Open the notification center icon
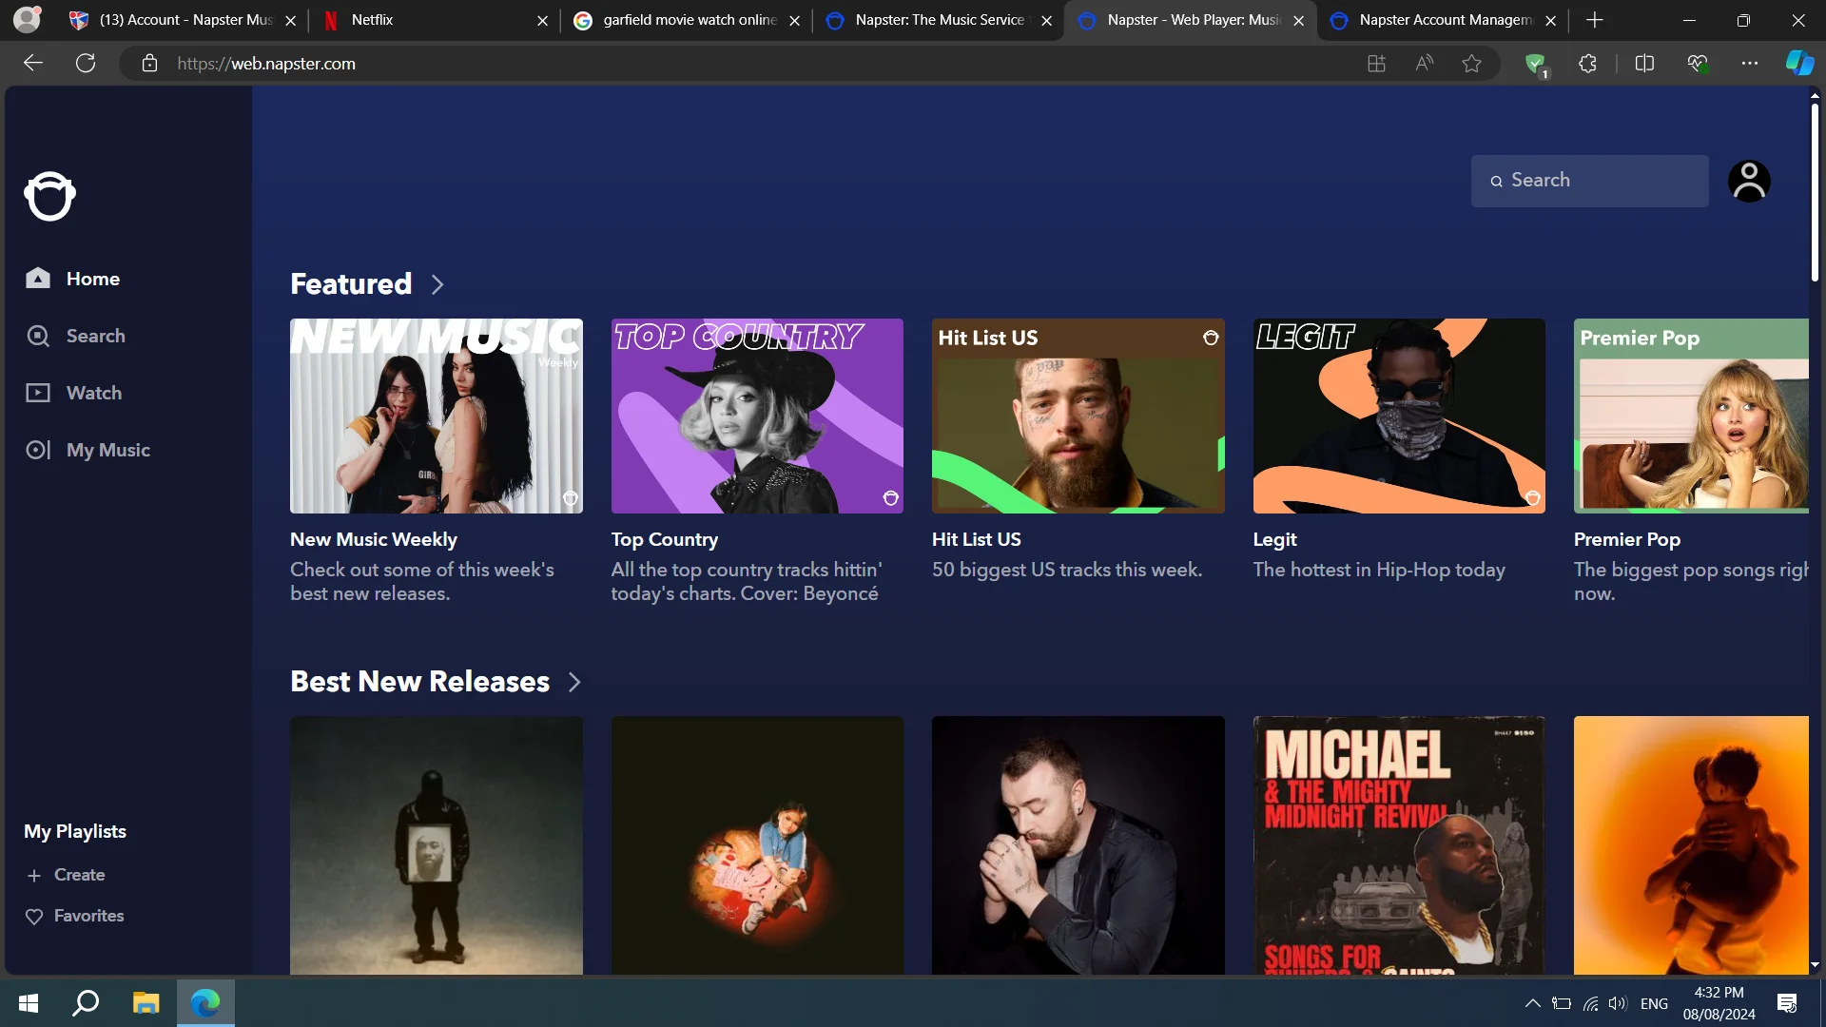The image size is (1826, 1027). [1787, 1003]
